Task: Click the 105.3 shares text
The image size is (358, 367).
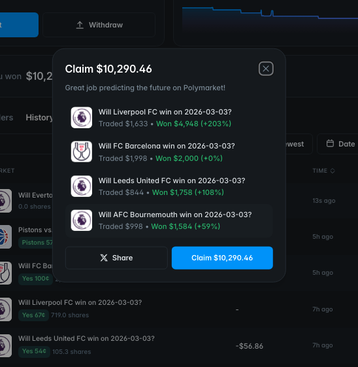Action: tap(71, 351)
